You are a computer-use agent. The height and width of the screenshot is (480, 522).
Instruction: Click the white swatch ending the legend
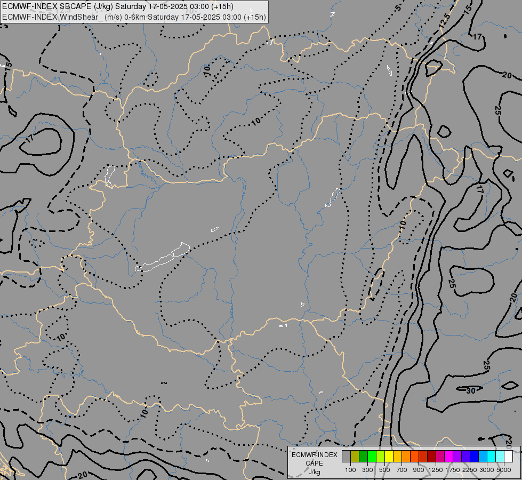(x=509, y=457)
